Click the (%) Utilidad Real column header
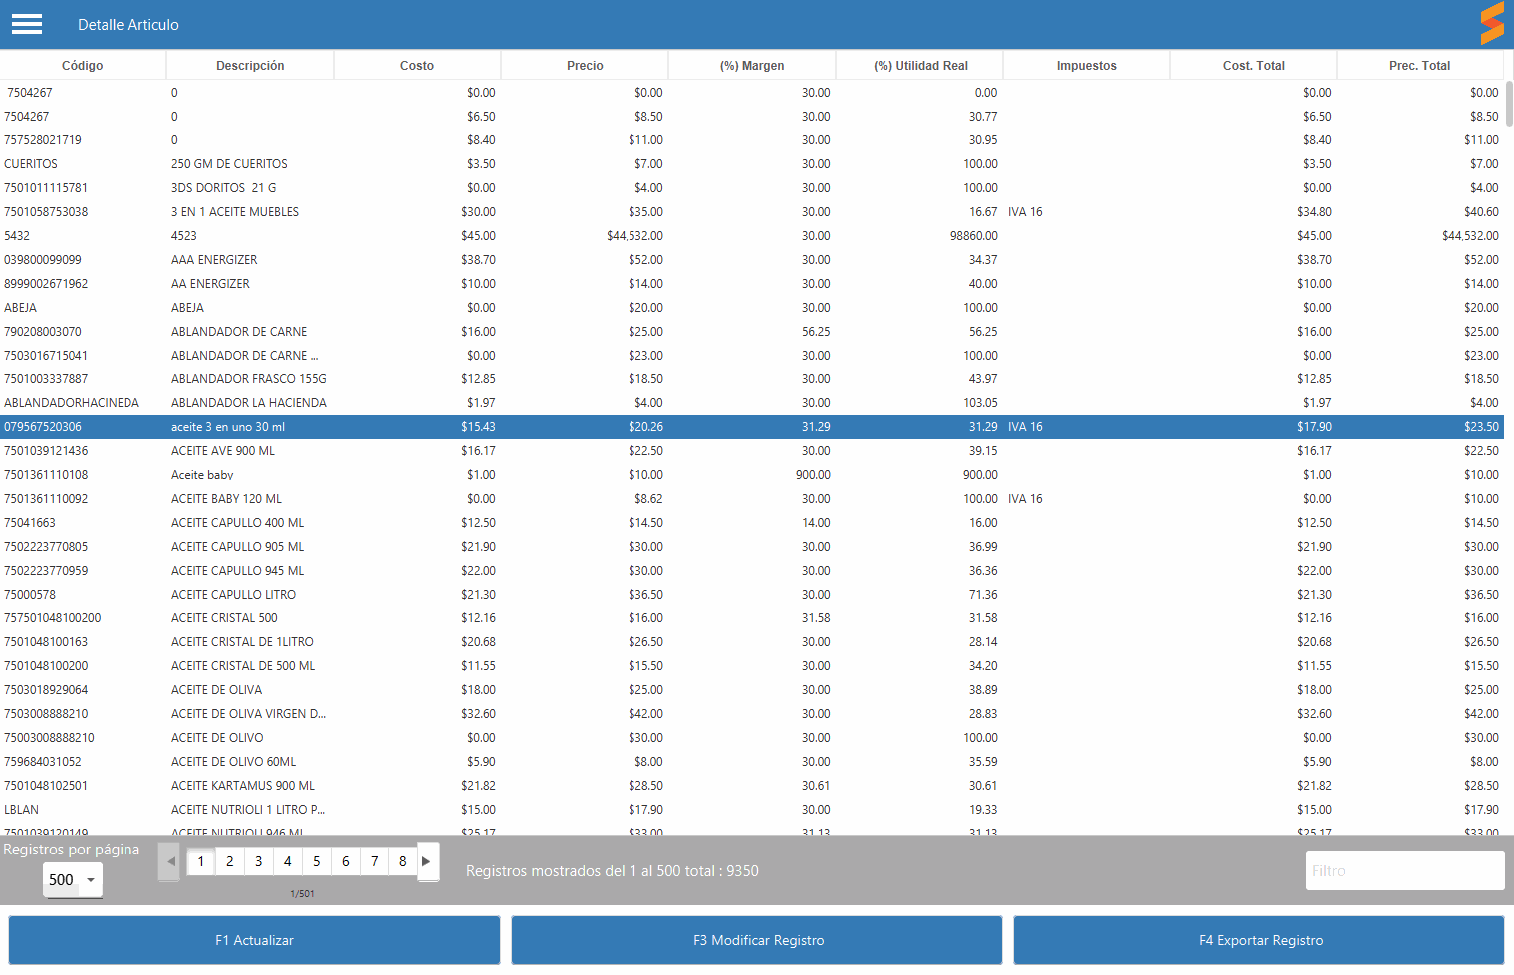Screen dimensions: 1514x975 (920, 66)
